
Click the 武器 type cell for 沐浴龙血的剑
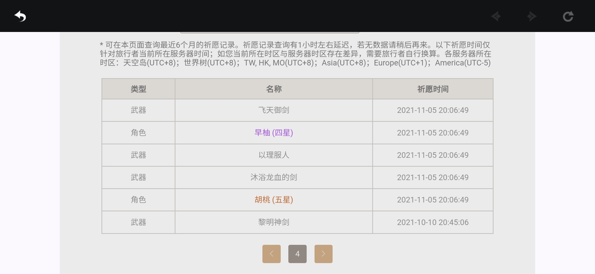point(138,177)
